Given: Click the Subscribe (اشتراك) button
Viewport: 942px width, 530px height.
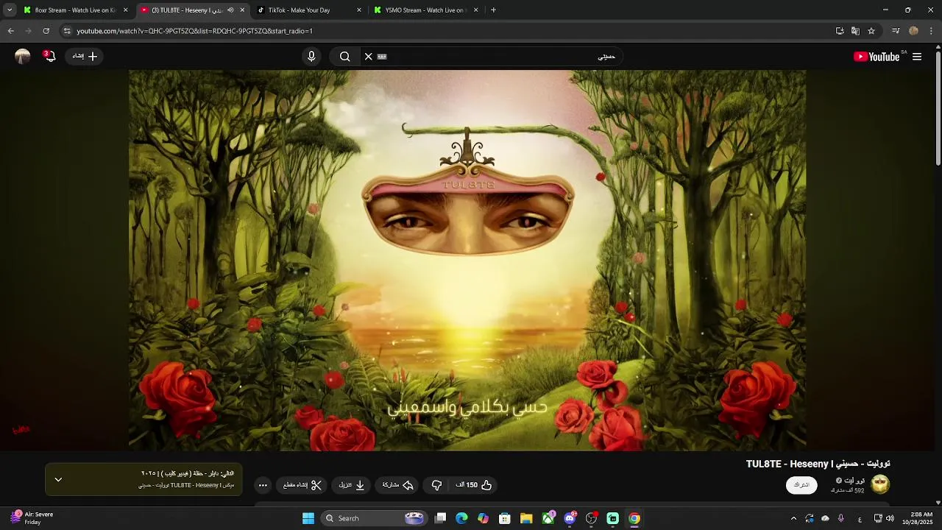Looking at the screenshot, I should tap(801, 485).
